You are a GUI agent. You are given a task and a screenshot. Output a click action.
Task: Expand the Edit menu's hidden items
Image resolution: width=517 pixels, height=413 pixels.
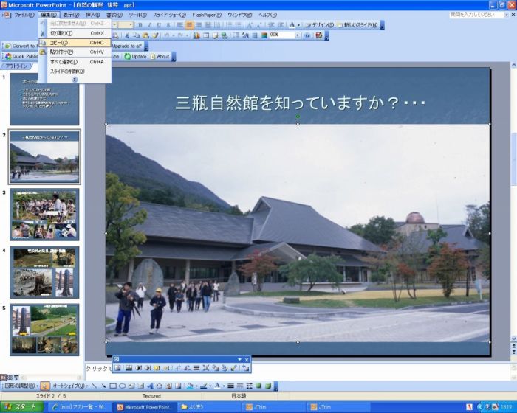74,79
